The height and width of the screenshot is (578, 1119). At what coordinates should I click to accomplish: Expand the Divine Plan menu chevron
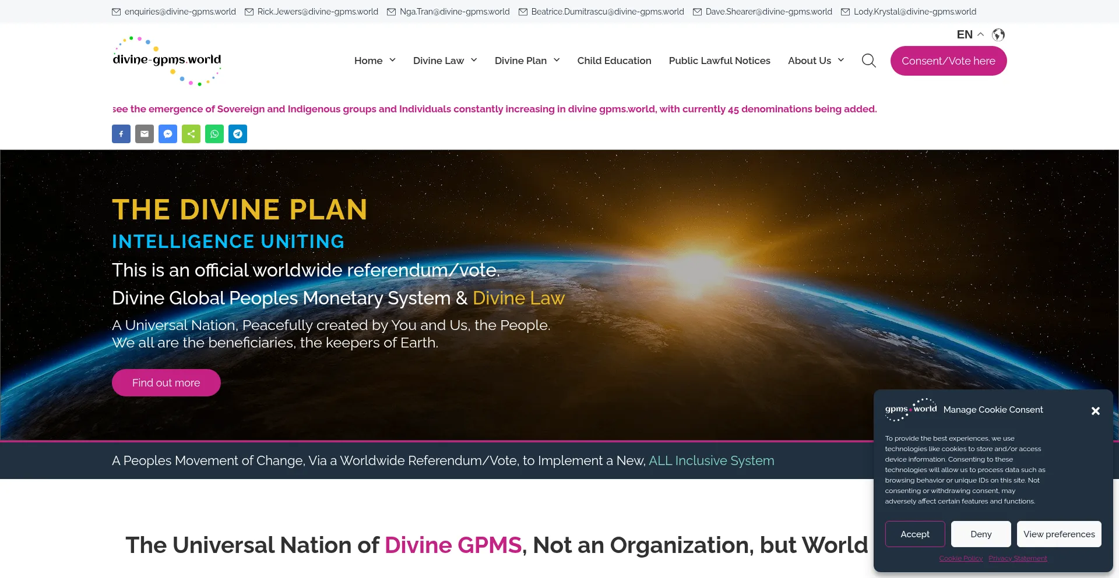tap(557, 60)
